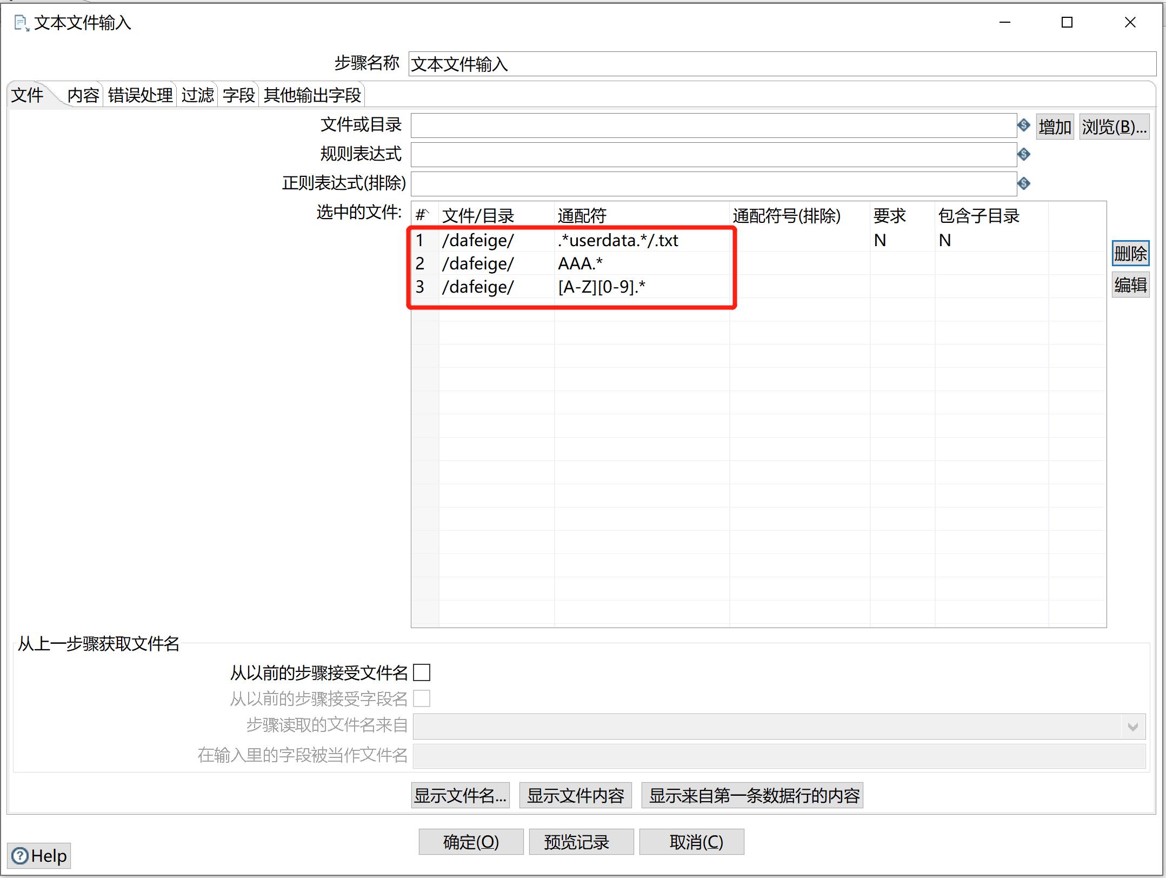Click the 增加 button
Viewport: 1166px width, 878px height.
(1055, 127)
